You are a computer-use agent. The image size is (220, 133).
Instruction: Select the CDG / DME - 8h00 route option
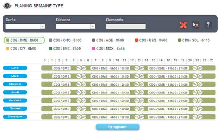point(24,40)
